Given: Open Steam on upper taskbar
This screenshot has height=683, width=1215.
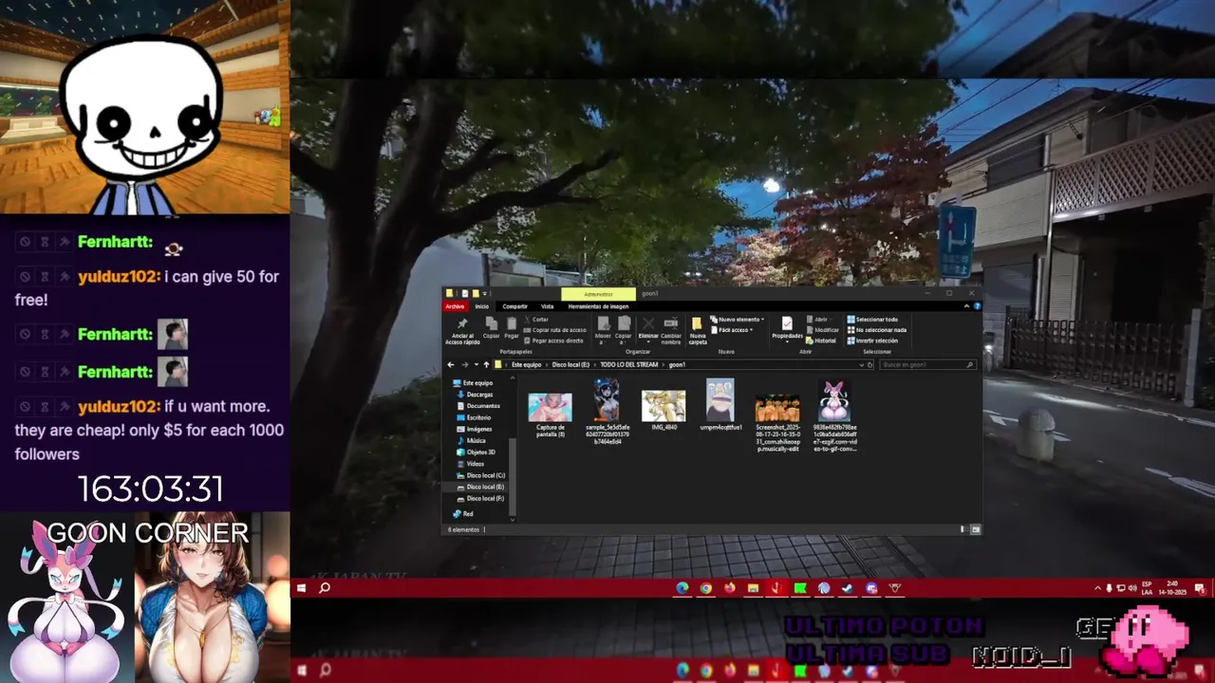Looking at the screenshot, I should click(847, 588).
